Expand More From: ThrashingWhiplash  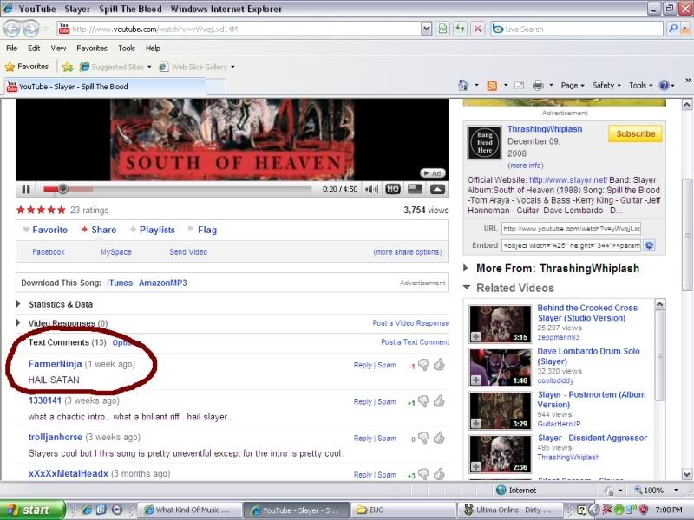466,268
